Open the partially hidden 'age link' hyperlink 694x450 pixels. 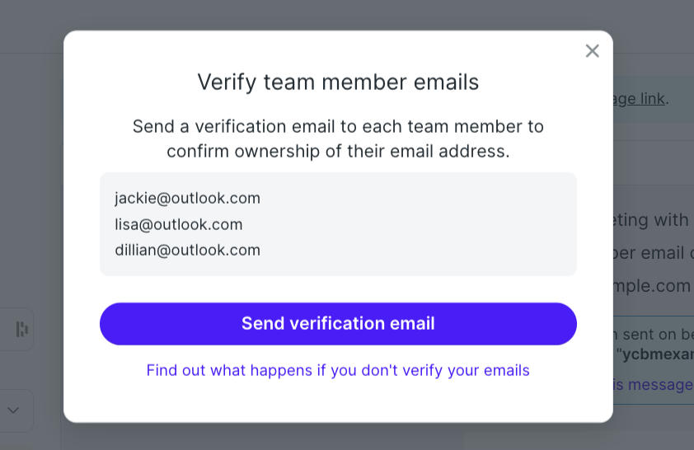pyautogui.click(x=639, y=99)
